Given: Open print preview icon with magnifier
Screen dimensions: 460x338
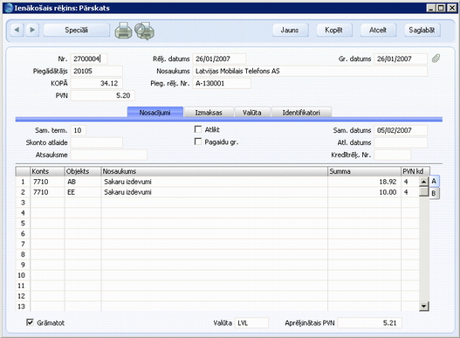Looking at the screenshot, I should (145, 31).
